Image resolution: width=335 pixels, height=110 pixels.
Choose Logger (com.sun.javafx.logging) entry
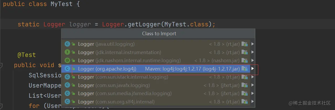[x=114, y=85]
